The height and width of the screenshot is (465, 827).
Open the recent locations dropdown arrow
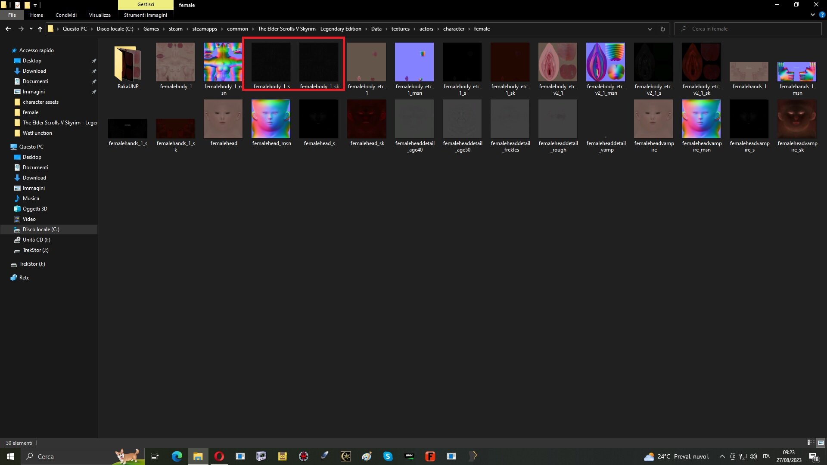(31, 29)
